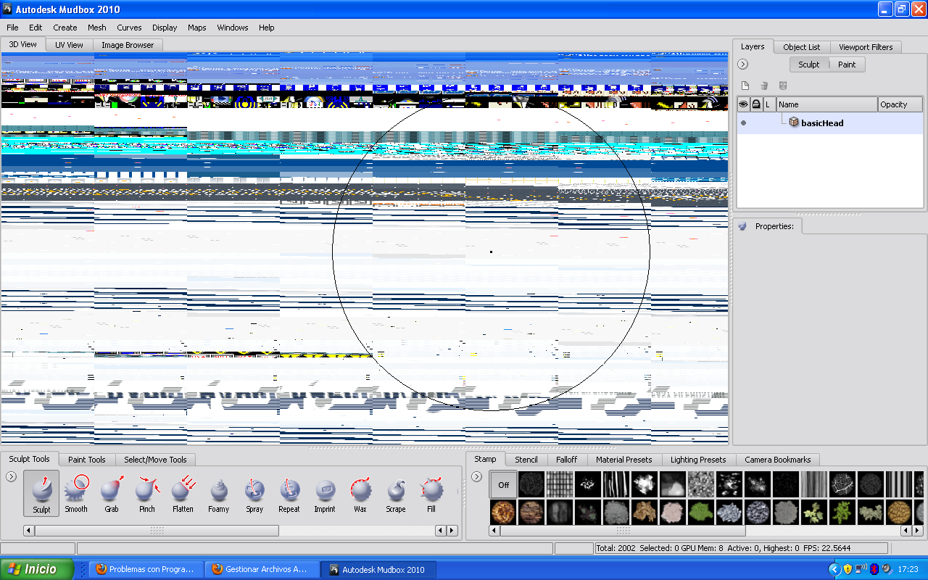Choose the Grab tool

tap(112, 493)
